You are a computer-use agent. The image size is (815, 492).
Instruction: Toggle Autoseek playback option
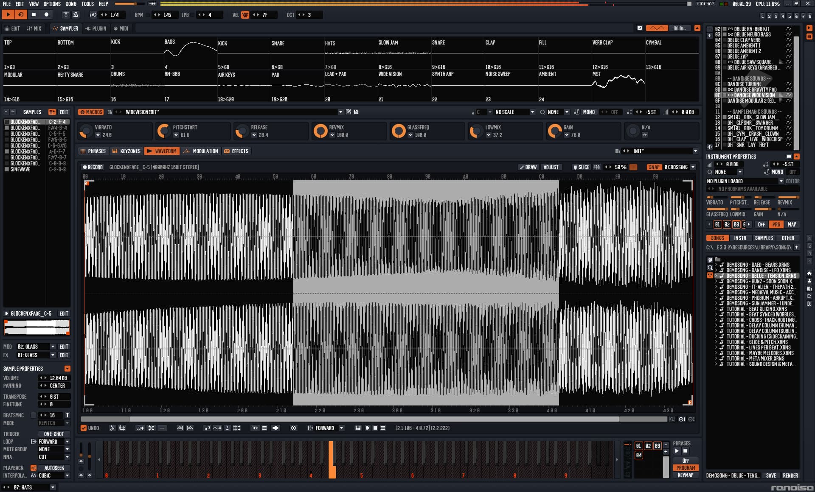tap(54, 468)
